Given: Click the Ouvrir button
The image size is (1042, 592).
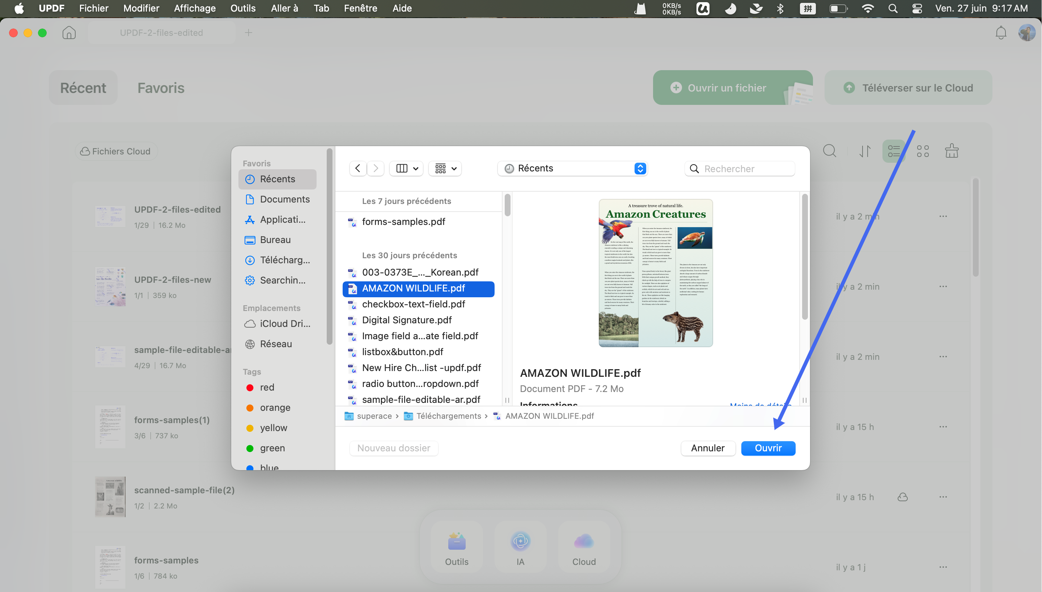Looking at the screenshot, I should point(768,448).
